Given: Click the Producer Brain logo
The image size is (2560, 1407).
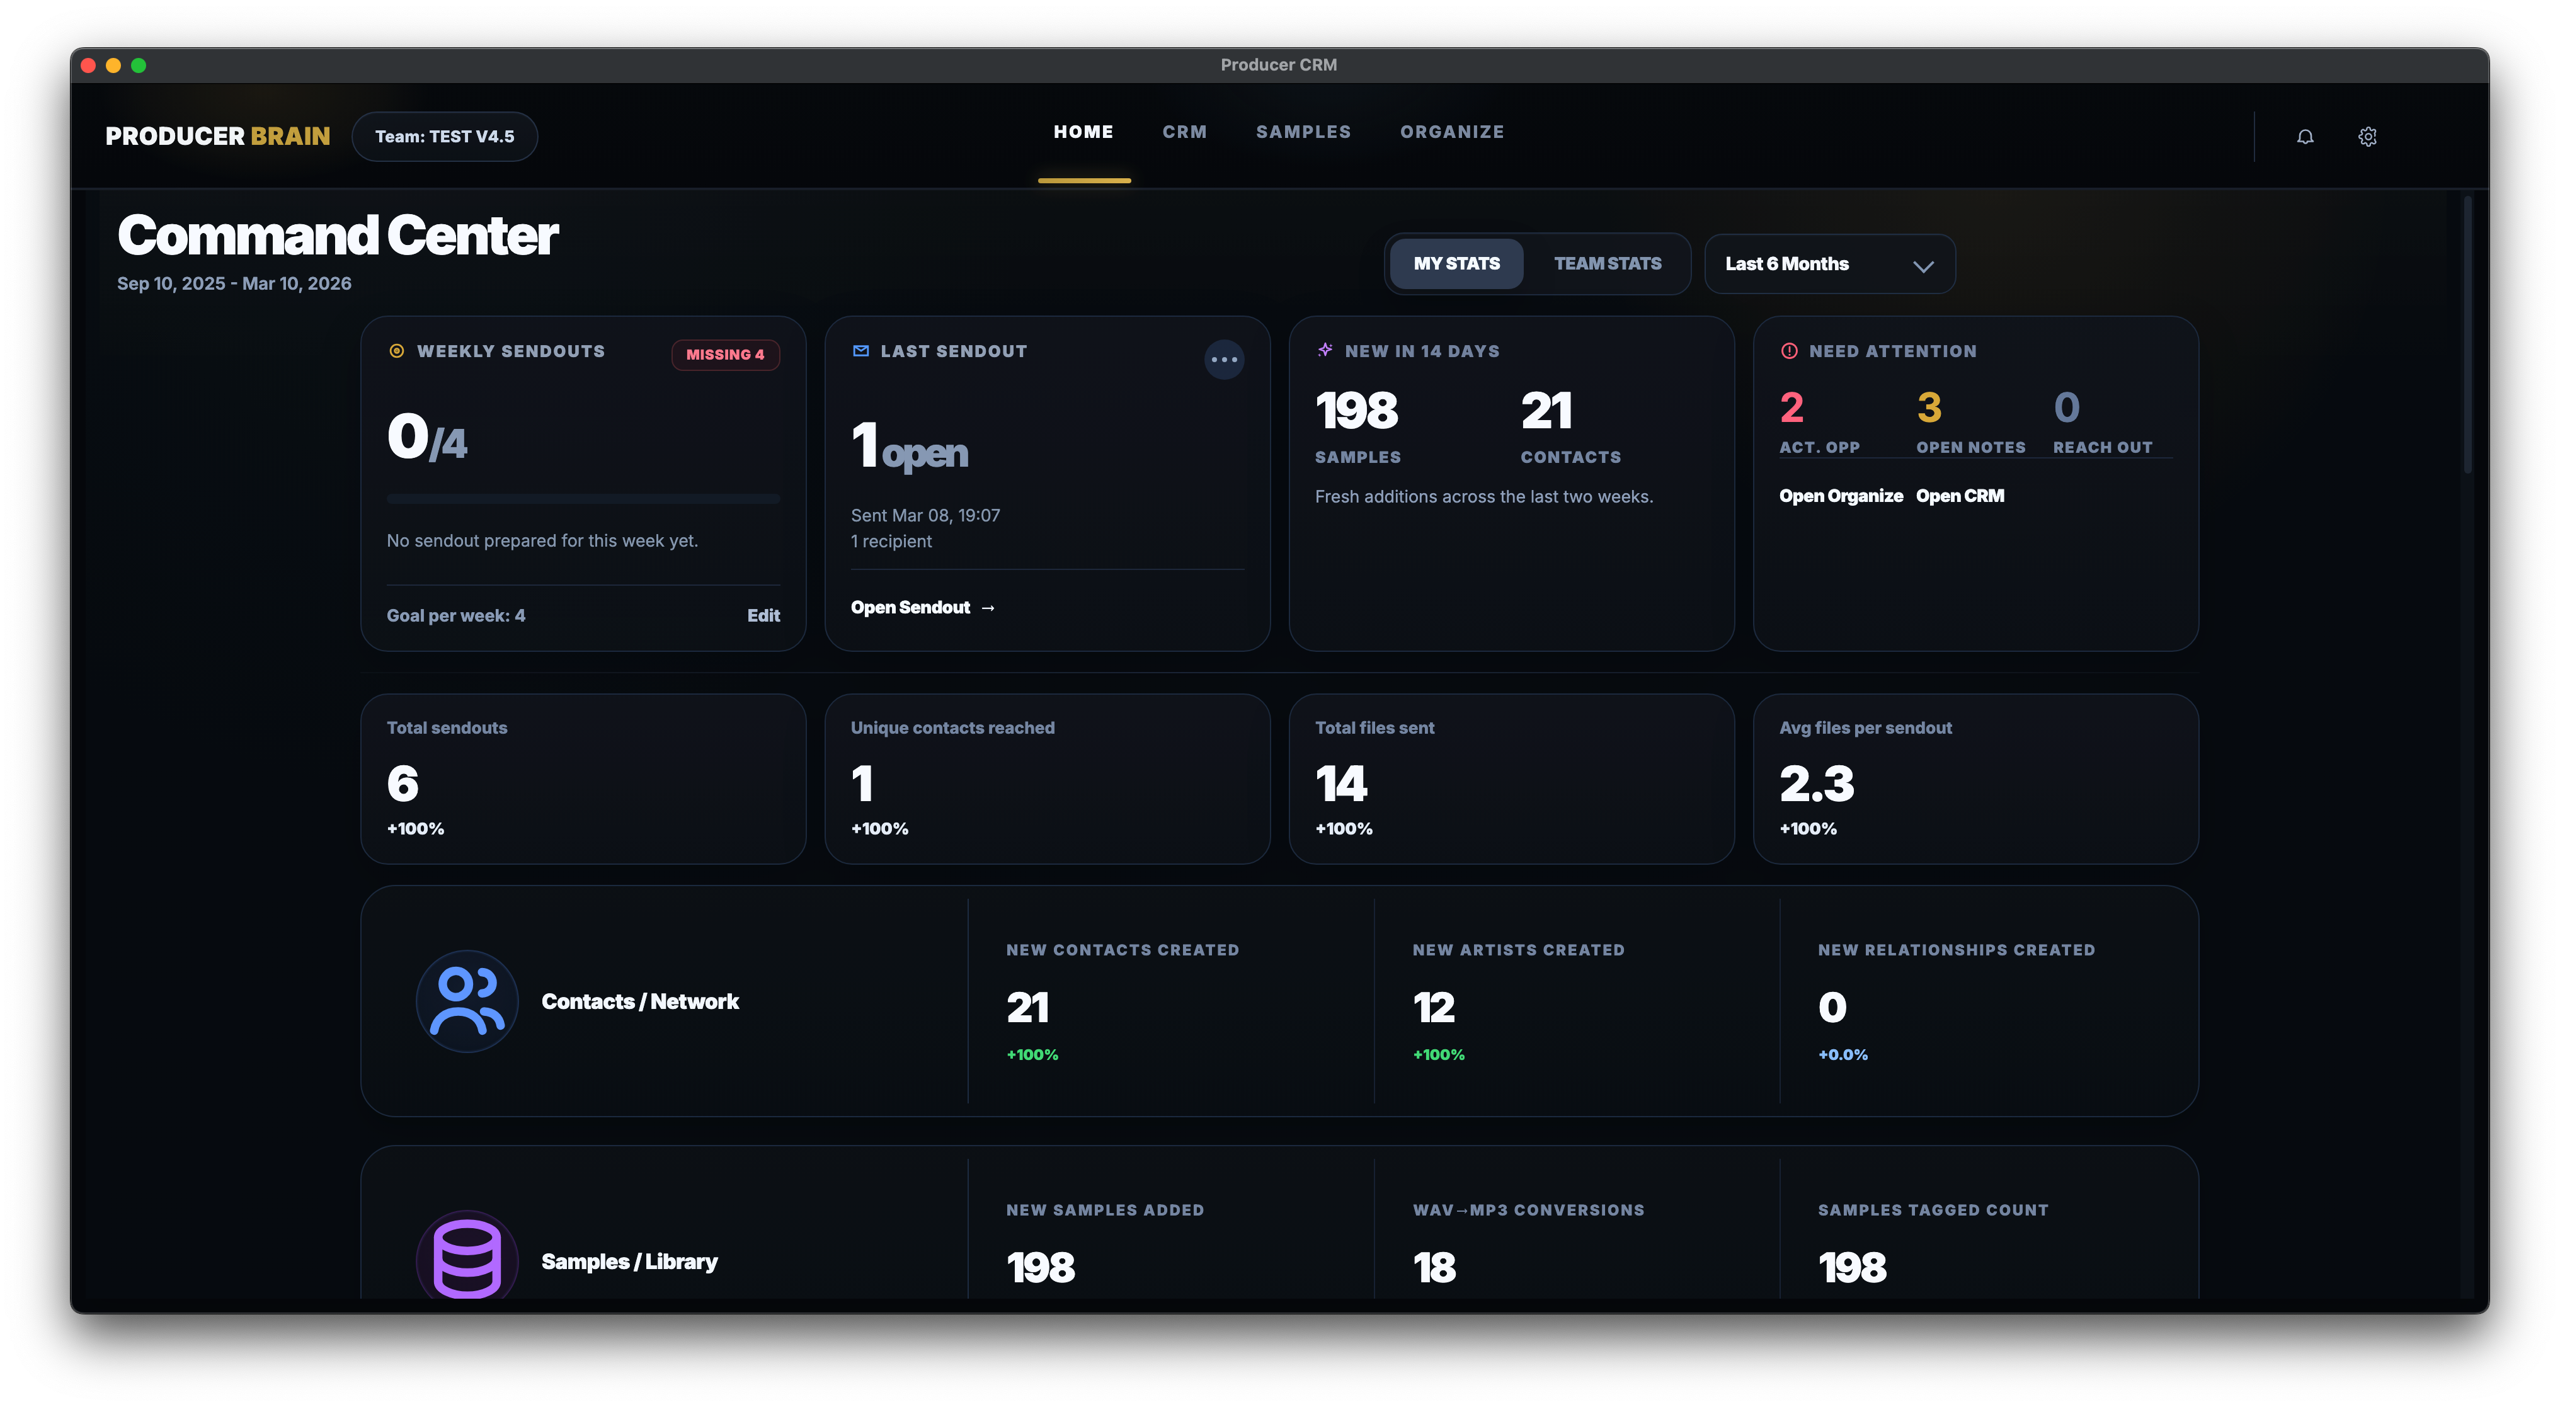Looking at the screenshot, I should point(218,136).
